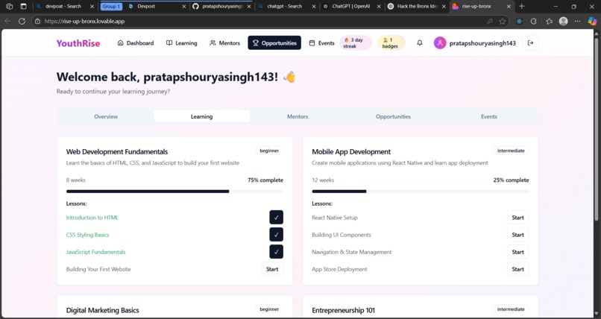Click Mobile App Development progress bar

tap(421, 192)
